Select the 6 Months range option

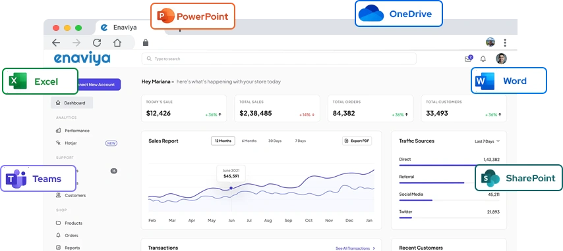(249, 141)
